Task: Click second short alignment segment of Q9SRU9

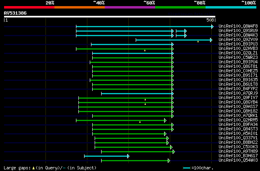Action: [180, 31]
